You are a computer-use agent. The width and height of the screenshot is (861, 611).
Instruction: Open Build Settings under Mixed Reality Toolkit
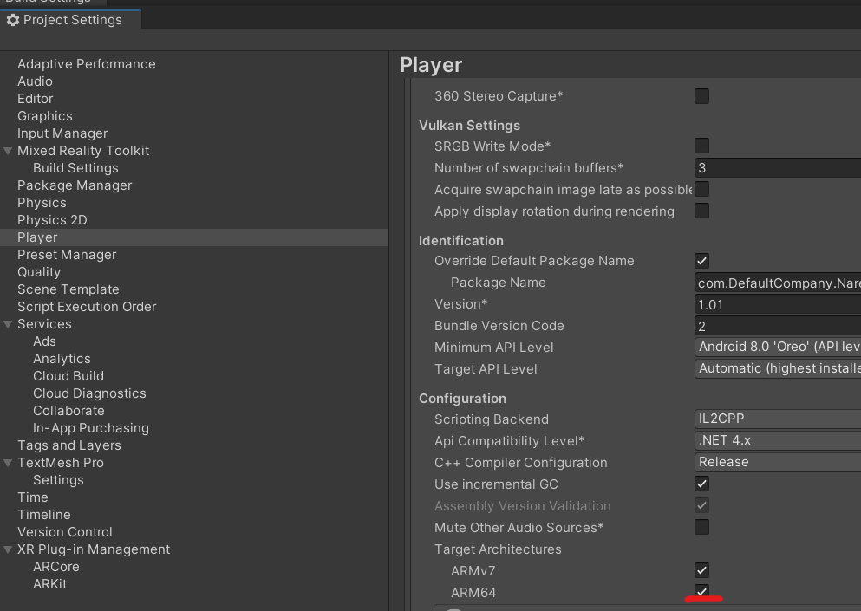pyautogui.click(x=75, y=168)
